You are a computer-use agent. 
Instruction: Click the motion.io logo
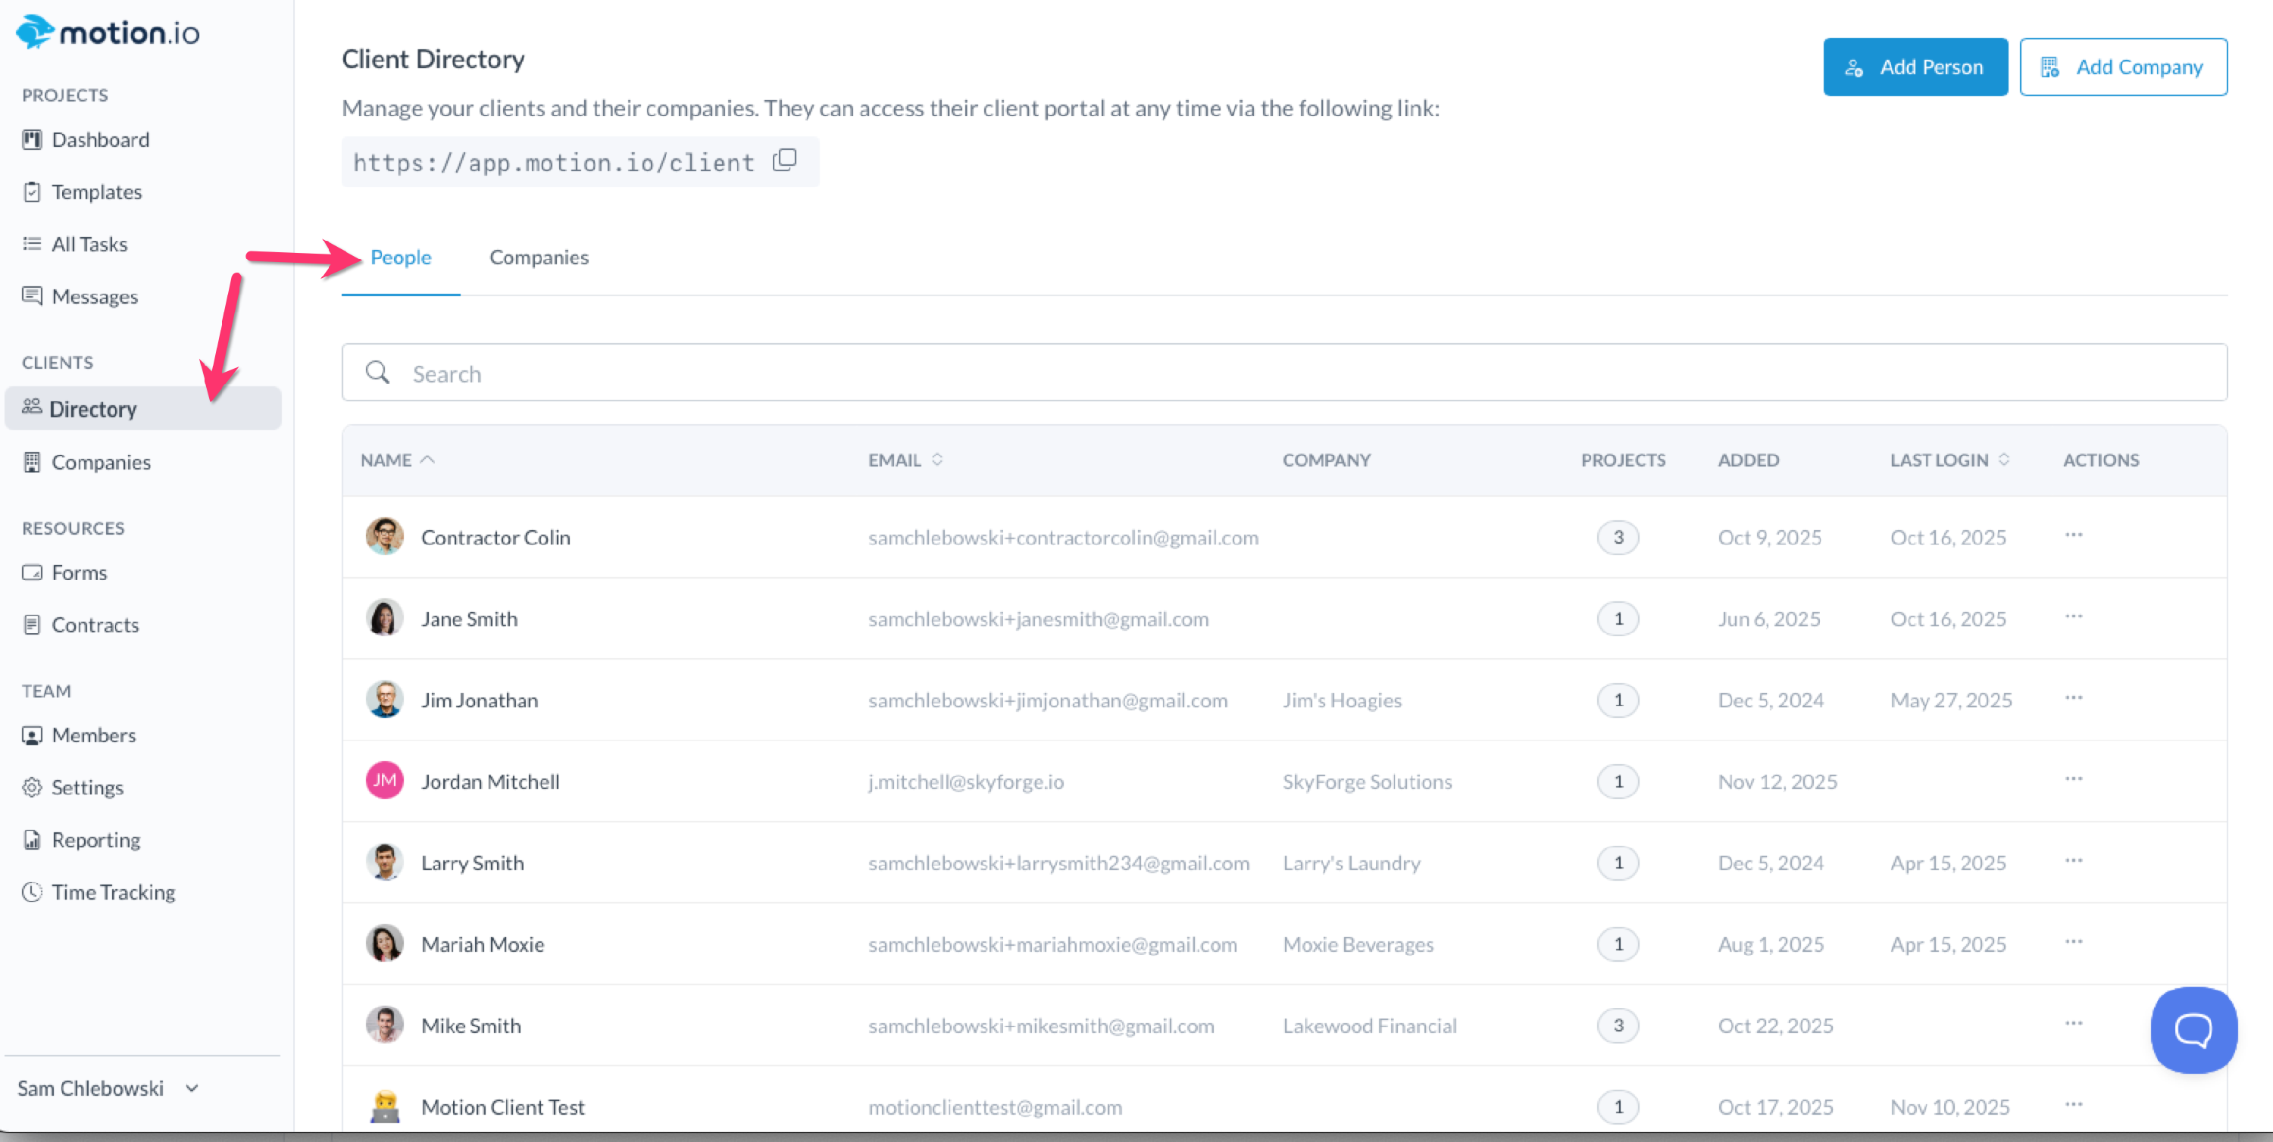[108, 33]
